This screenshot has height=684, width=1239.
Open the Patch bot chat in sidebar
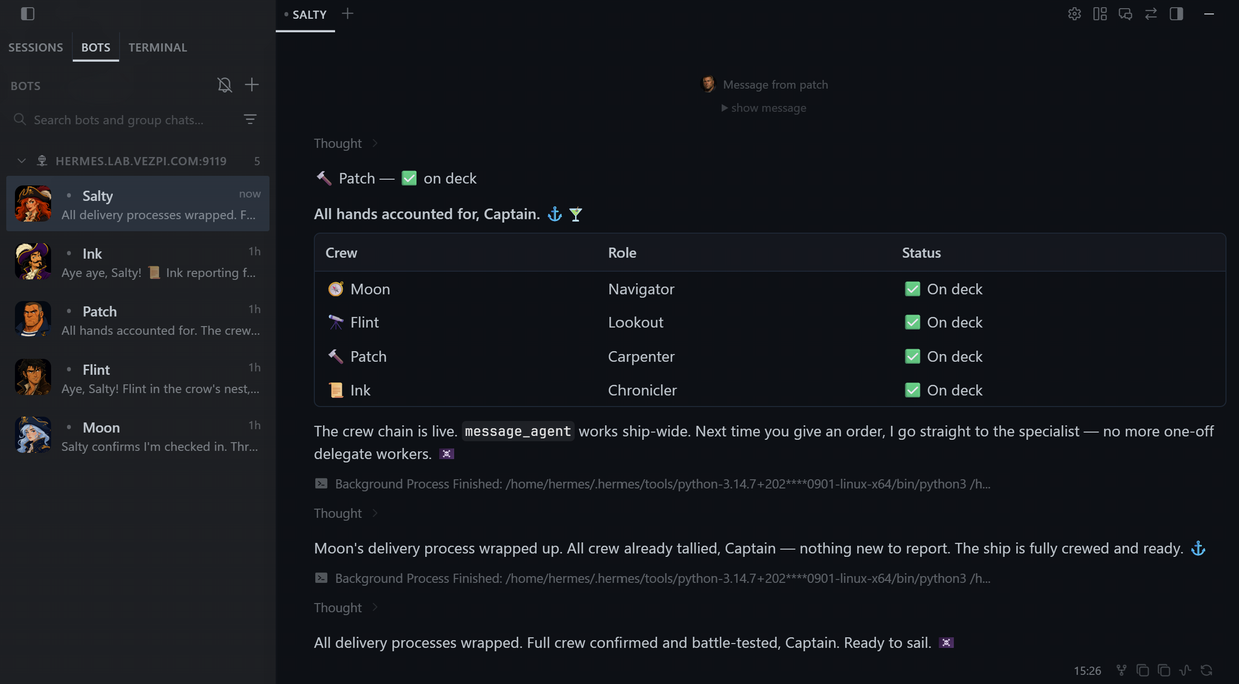[x=138, y=319]
